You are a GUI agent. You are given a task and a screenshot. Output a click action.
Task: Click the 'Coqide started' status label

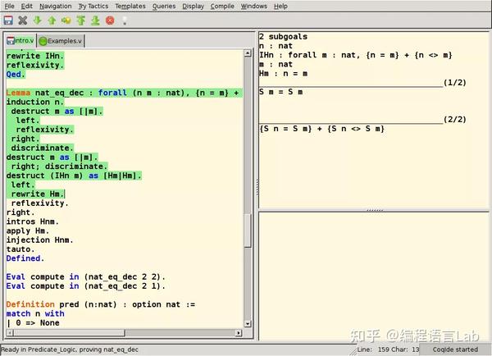coord(455,349)
